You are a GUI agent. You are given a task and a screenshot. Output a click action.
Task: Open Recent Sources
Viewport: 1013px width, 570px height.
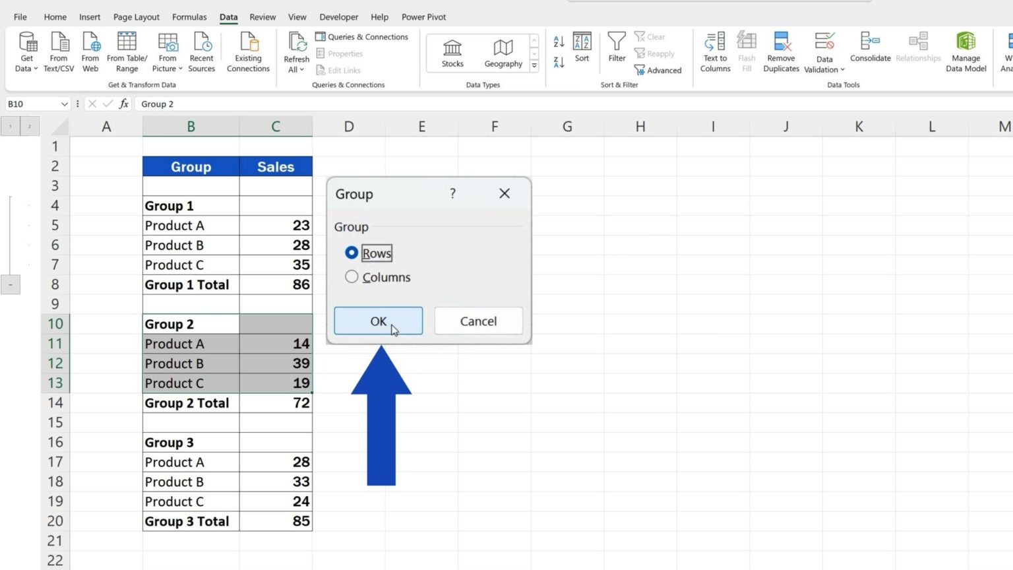pos(202,51)
